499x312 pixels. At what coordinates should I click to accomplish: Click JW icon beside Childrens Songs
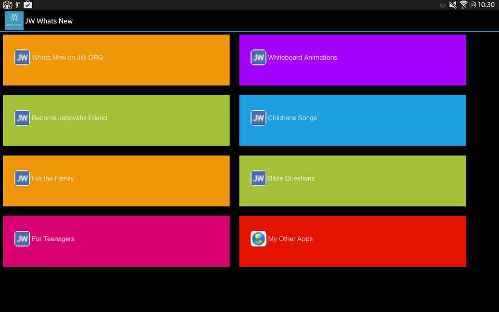258,118
